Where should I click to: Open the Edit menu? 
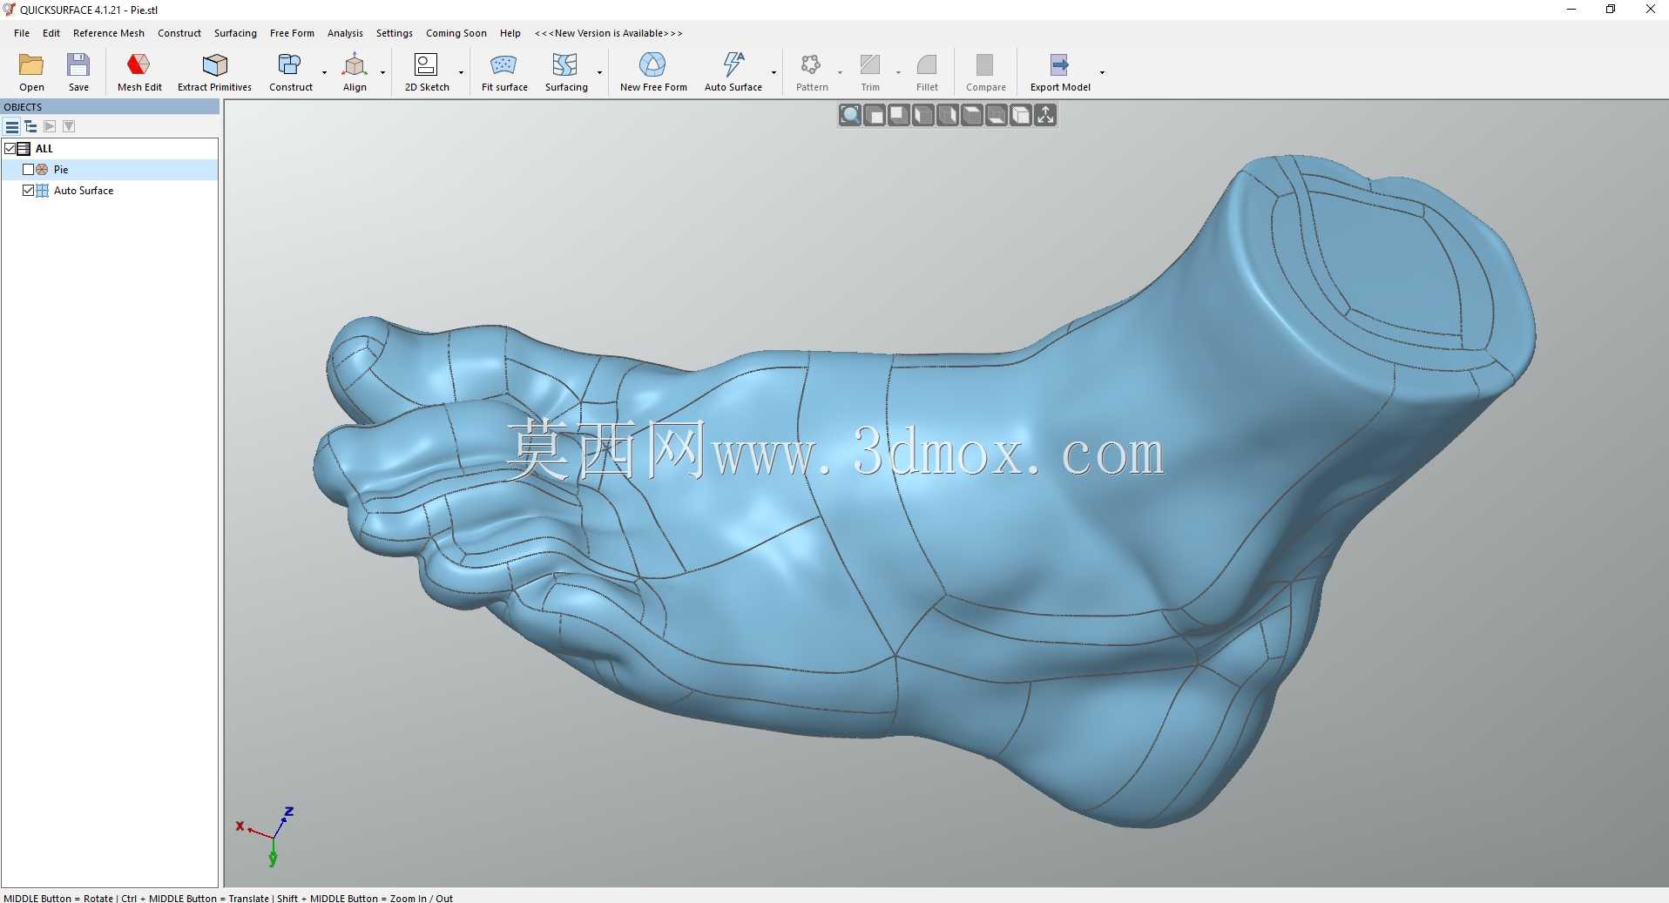[51, 33]
